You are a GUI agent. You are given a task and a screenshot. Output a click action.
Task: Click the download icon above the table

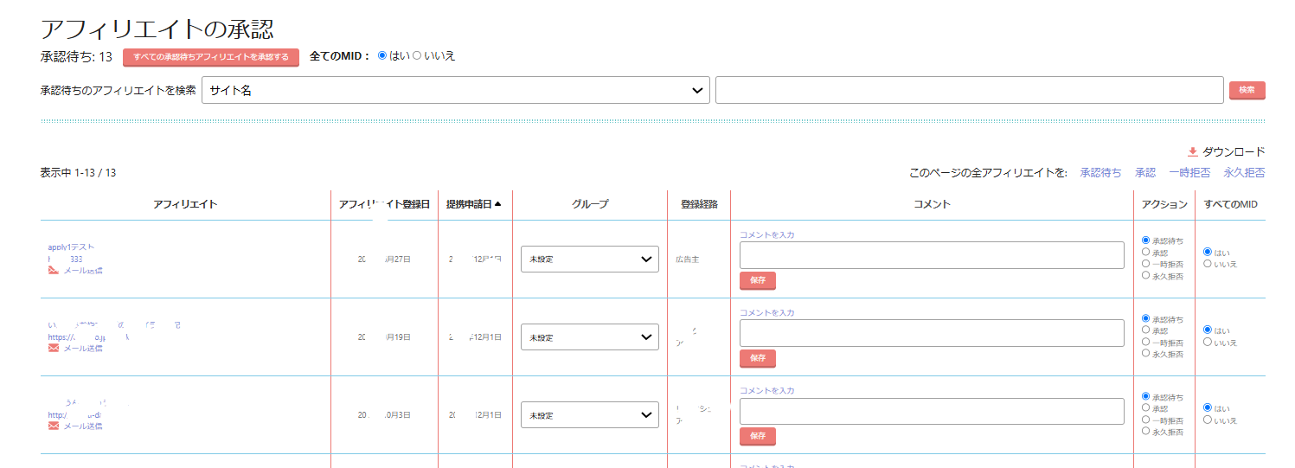[1193, 151]
